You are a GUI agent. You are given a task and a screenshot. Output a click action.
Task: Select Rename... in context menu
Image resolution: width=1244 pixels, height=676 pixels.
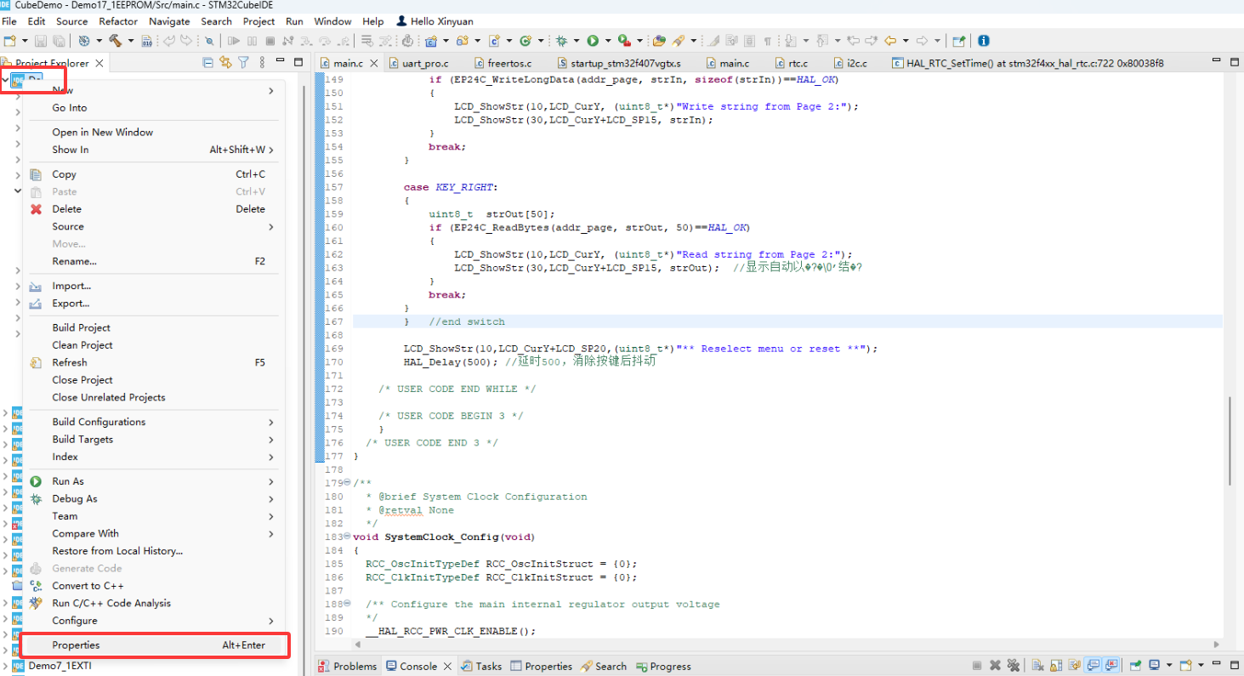coord(153,261)
